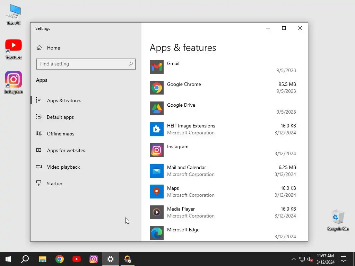Screen dimensions: 355x266
Task: Select the Microsoft Edge entry name
Action: click(183, 230)
